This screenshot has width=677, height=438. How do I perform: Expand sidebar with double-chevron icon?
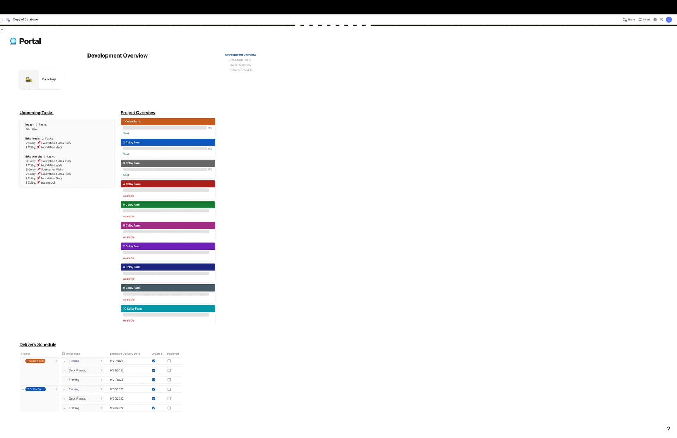(2, 30)
